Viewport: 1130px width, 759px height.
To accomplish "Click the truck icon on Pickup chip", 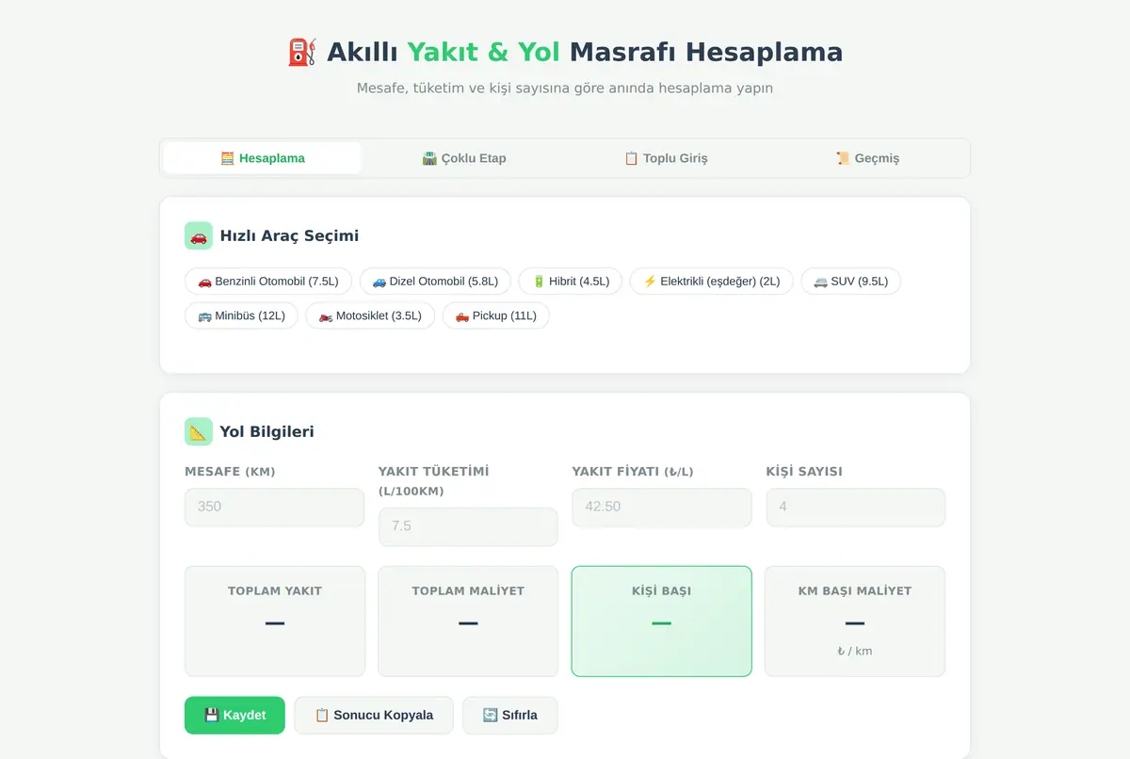I will (462, 315).
